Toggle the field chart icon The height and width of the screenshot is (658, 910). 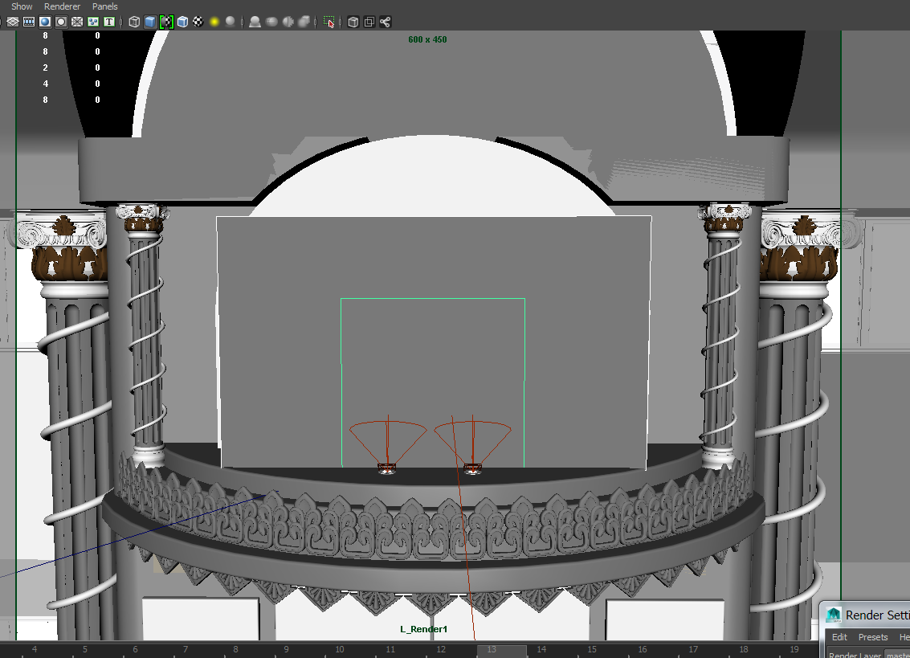point(77,22)
